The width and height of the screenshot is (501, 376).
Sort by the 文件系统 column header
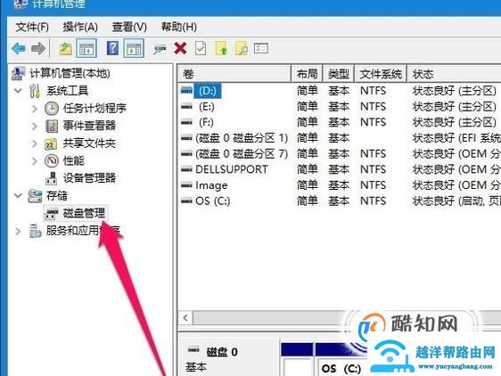click(381, 74)
